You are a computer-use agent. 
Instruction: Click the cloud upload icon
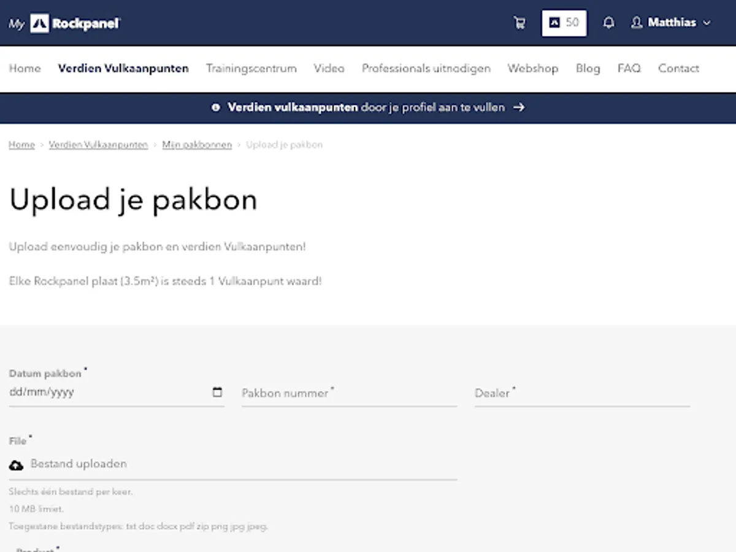[x=17, y=465]
